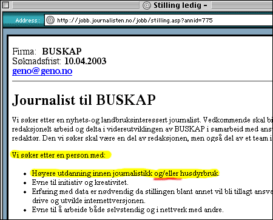Viewport: 273px width, 220px height.
Task: Click the window close box in title bar
Action: tap(6, 5)
